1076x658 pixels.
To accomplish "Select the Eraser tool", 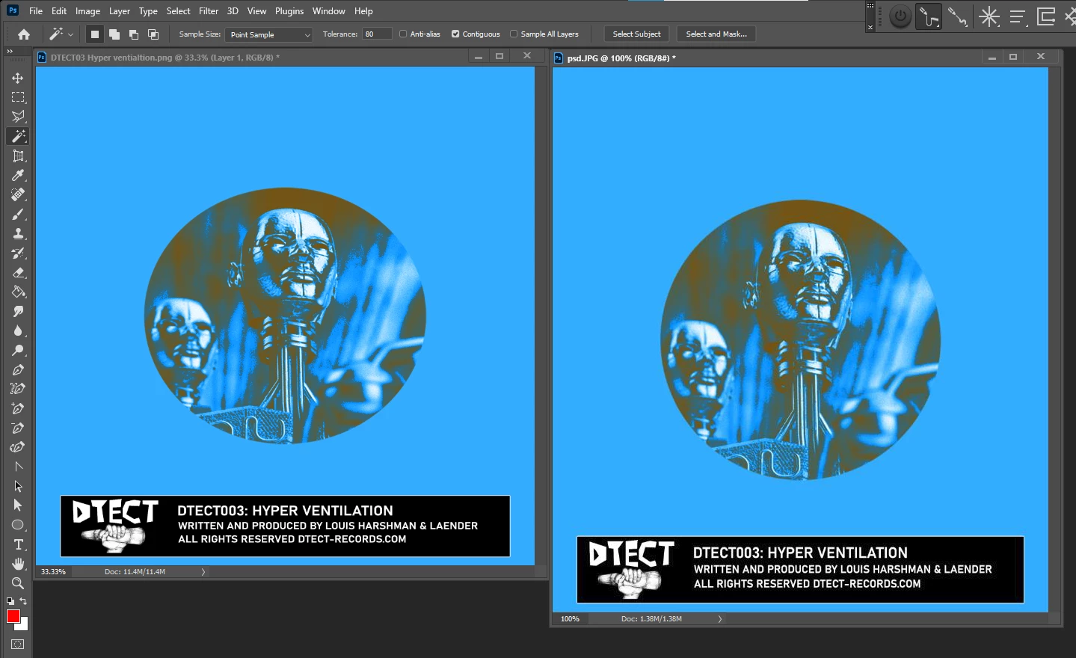I will [18, 272].
